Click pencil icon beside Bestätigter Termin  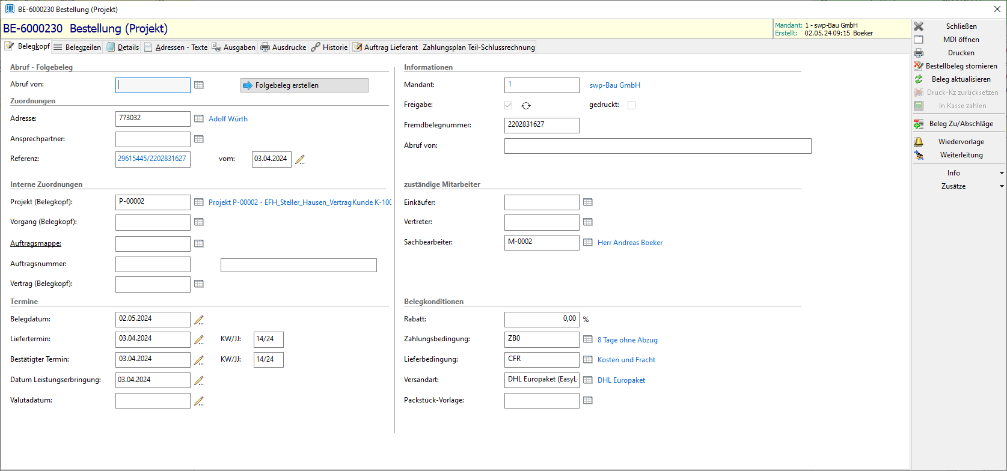pyautogui.click(x=199, y=360)
